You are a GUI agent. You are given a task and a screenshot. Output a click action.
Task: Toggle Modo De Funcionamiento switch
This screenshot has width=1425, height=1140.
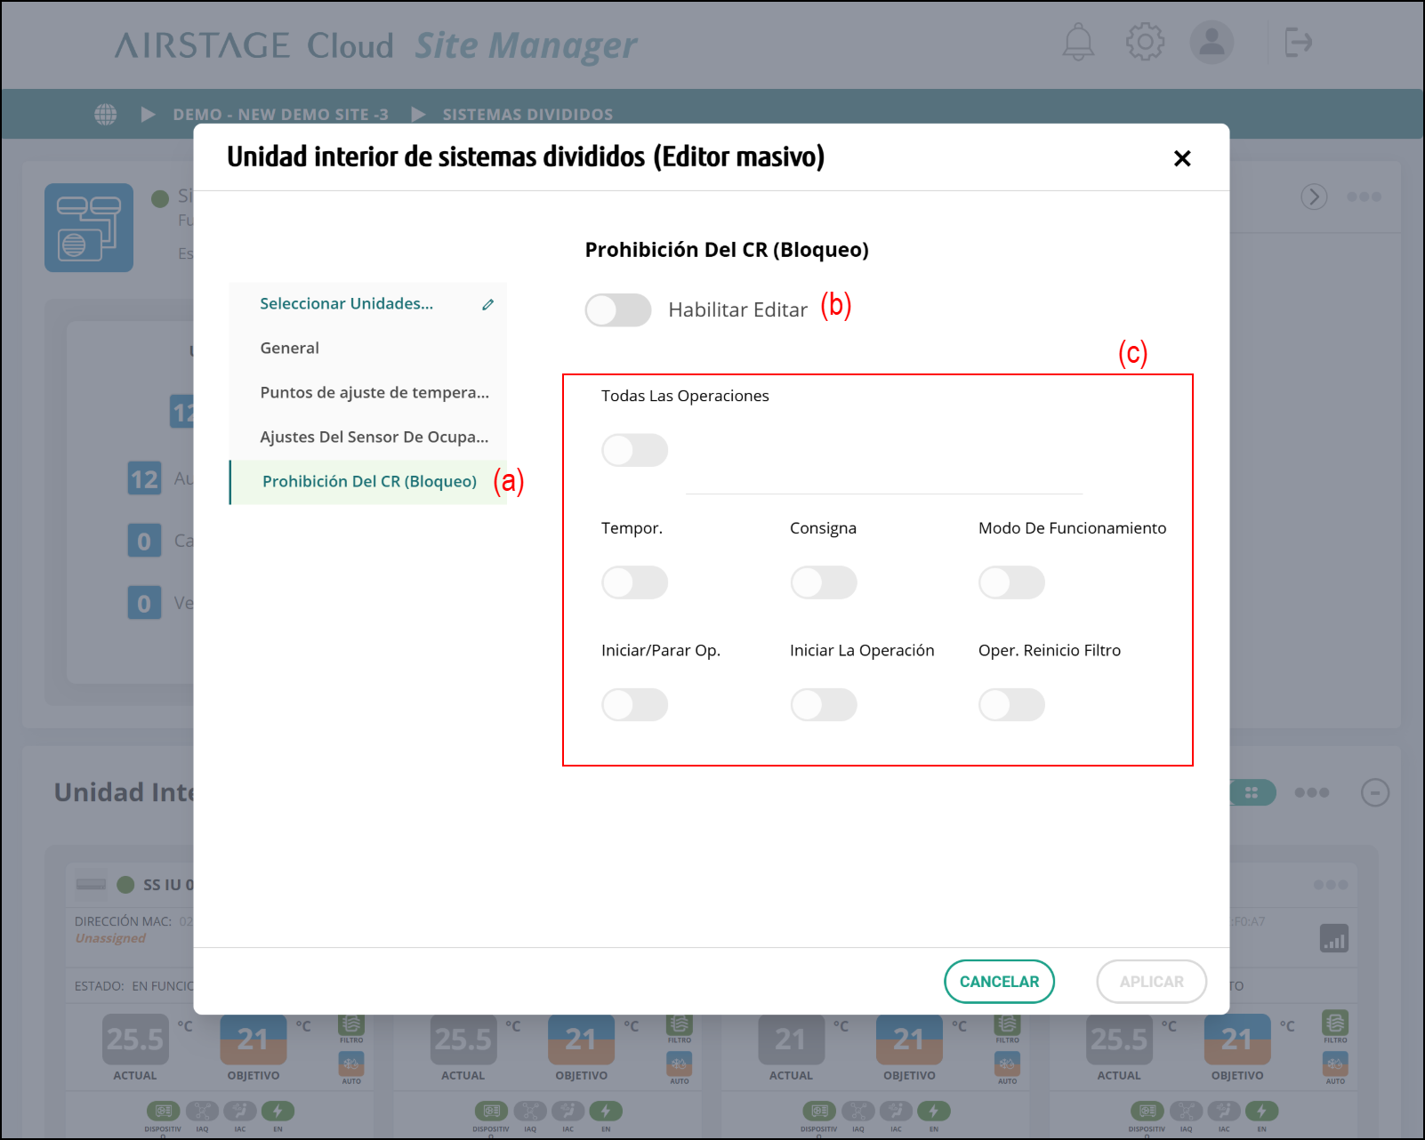(x=1011, y=582)
